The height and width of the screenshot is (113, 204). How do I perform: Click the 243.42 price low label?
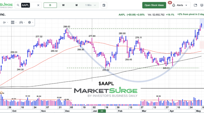point(106,70)
